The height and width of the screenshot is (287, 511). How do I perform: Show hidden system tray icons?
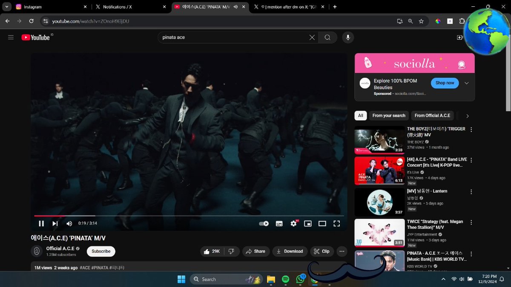click(x=444, y=279)
